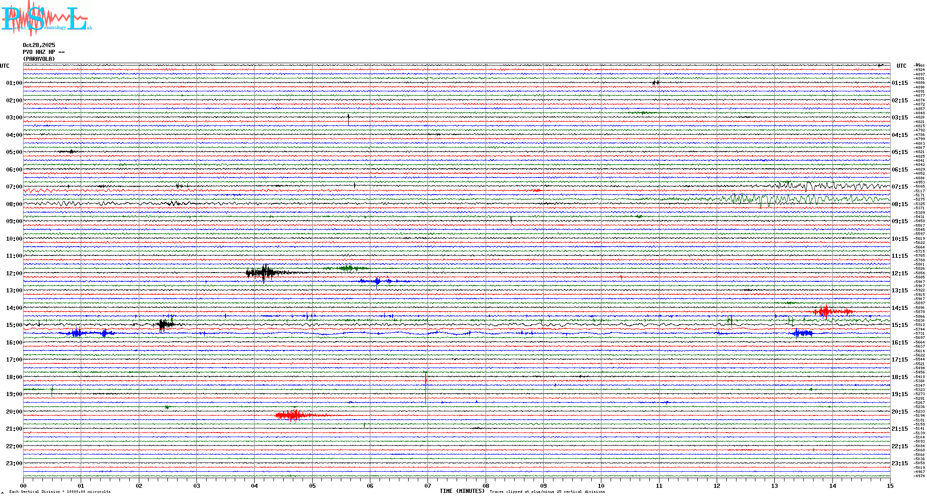Click minute 15 on bottom time axis
927x498 pixels.
(x=890, y=486)
